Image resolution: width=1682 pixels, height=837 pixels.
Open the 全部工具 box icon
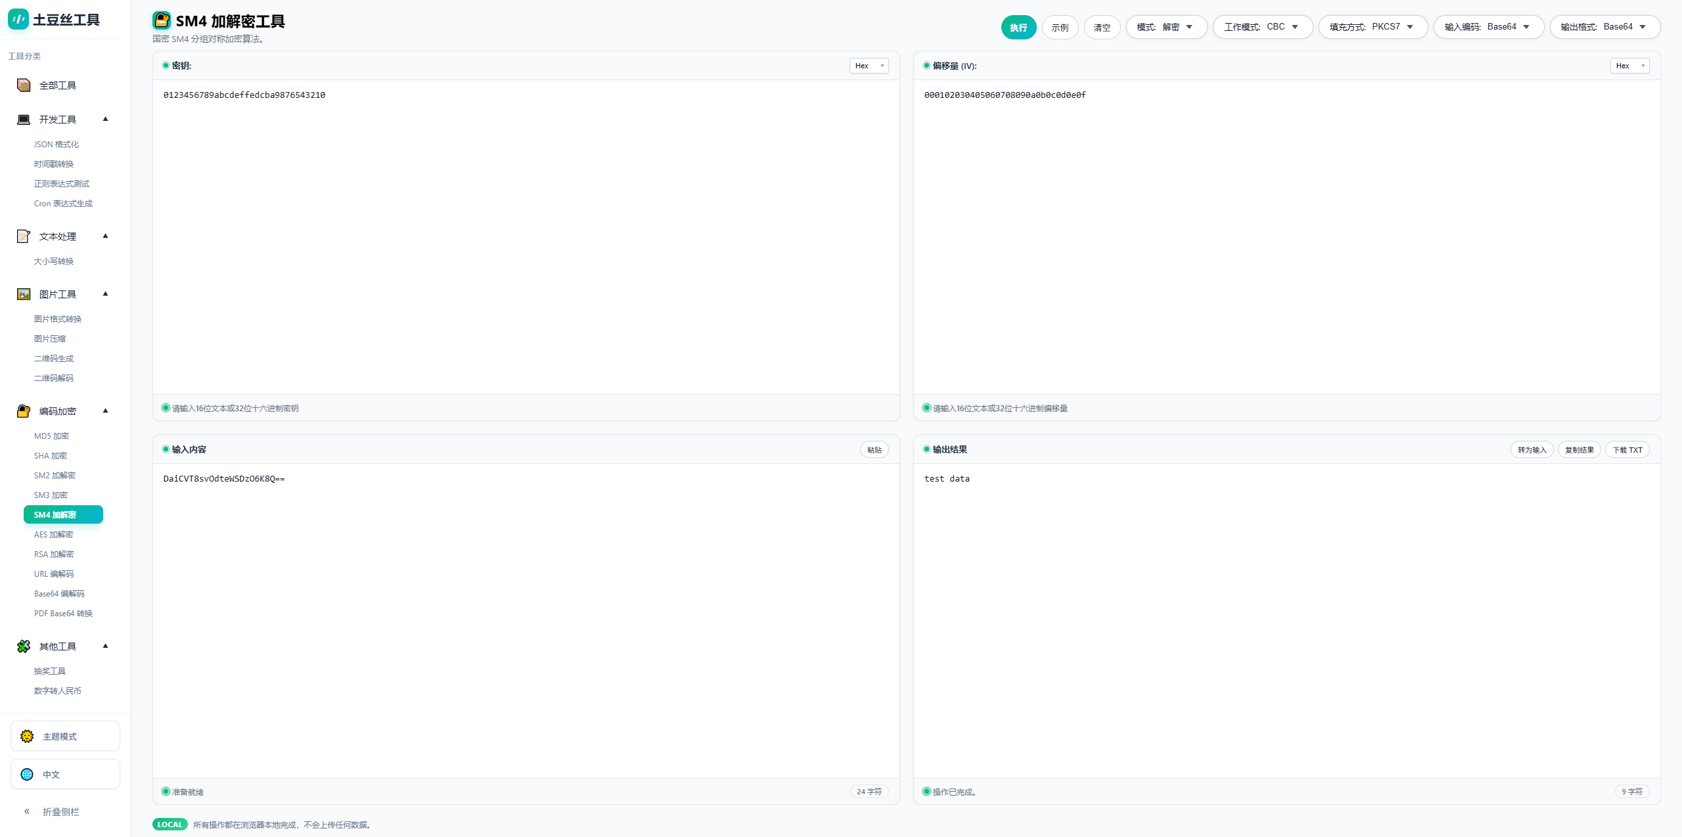point(24,85)
